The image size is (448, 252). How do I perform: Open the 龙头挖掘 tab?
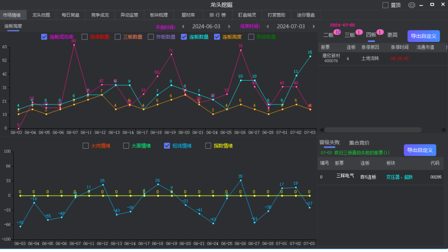point(41,15)
